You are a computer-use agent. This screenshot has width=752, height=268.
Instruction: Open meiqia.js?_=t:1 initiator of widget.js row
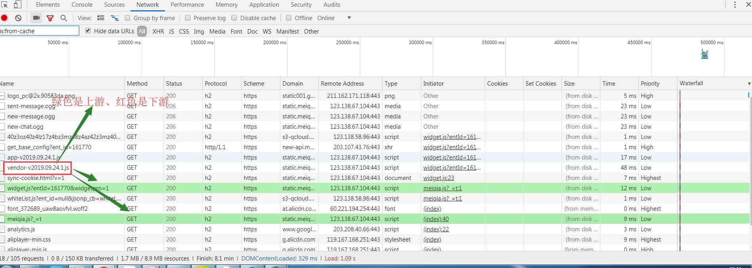click(x=442, y=188)
